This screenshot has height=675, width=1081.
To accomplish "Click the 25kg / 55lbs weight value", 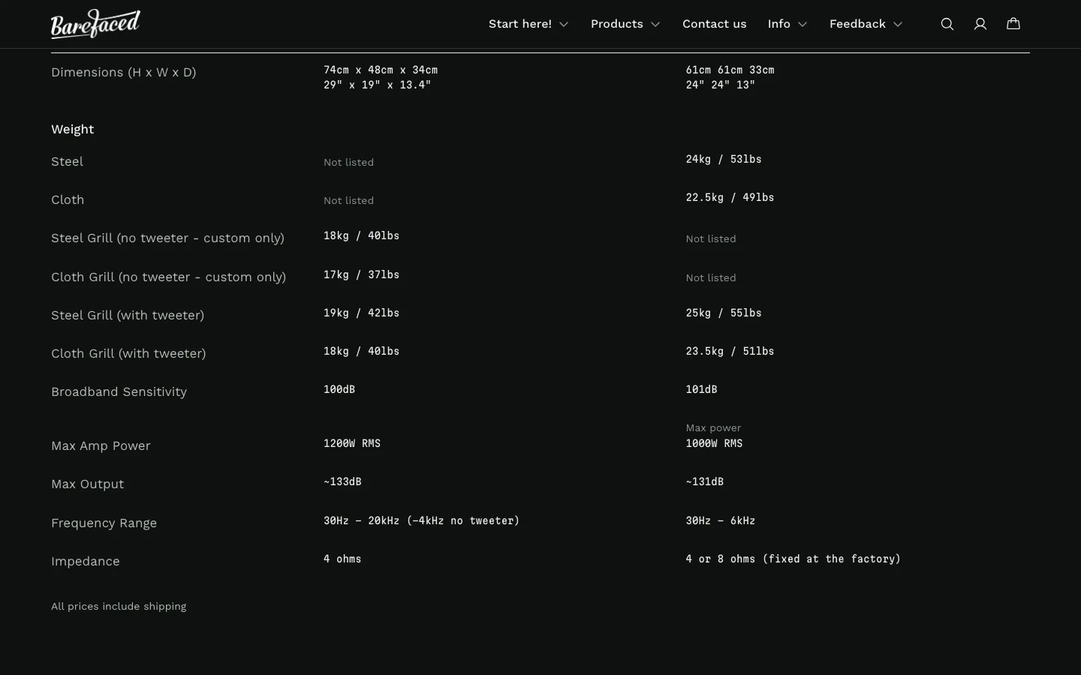I will [x=724, y=313].
